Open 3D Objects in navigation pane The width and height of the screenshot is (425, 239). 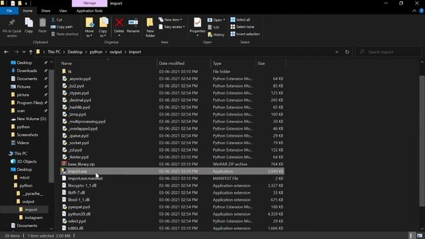pyautogui.click(x=27, y=161)
